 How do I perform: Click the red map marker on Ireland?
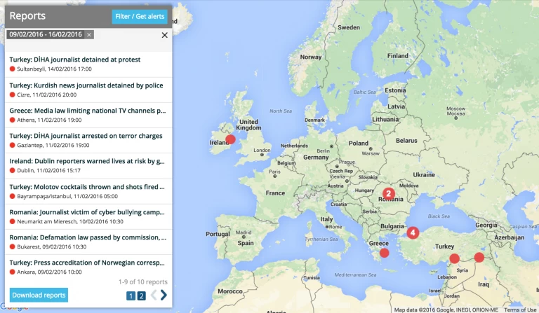tap(230, 139)
